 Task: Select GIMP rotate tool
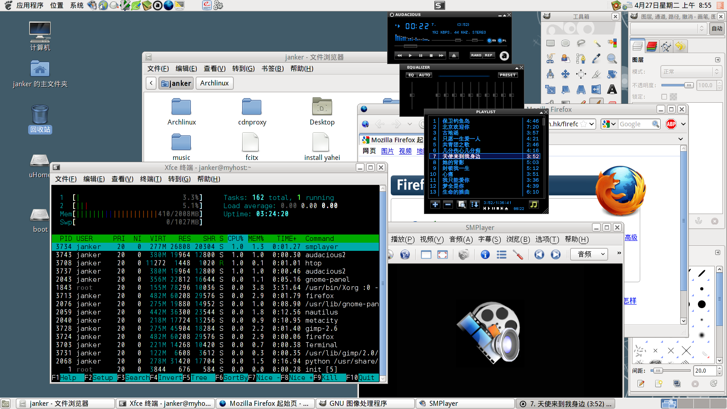(x=612, y=74)
